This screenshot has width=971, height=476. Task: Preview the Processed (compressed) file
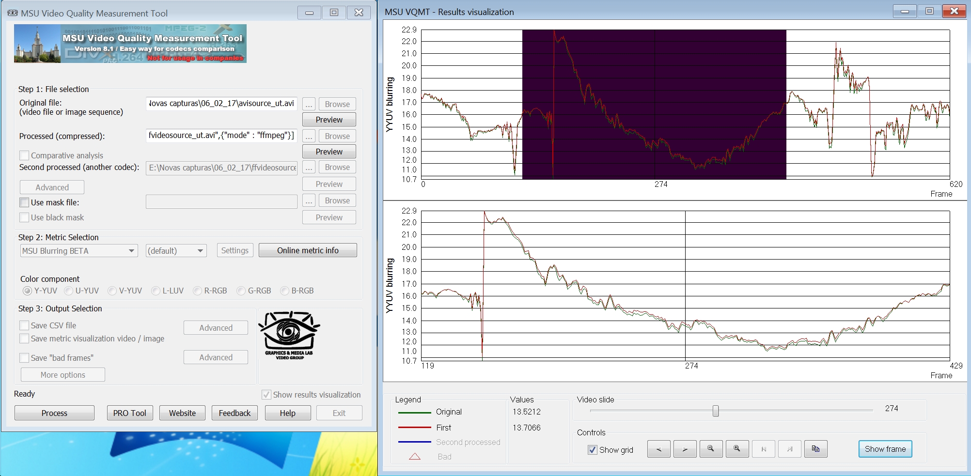[x=329, y=152]
